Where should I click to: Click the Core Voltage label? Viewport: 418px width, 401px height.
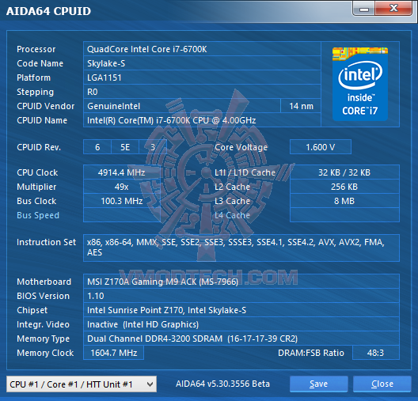[241, 147]
